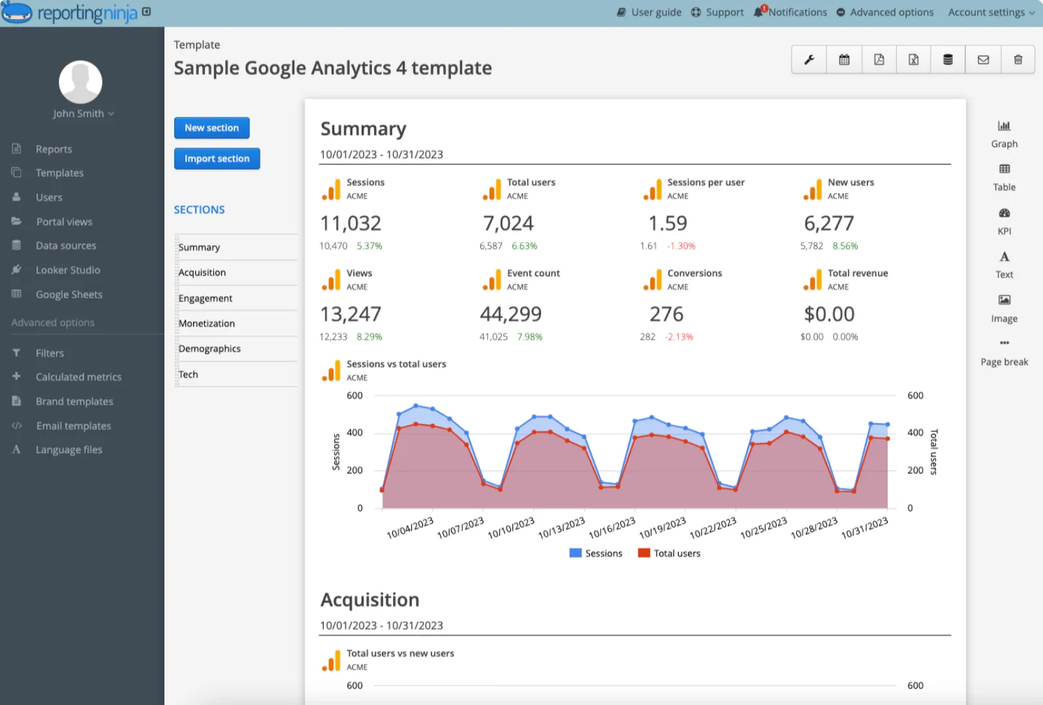Image resolution: width=1043 pixels, height=705 pixels.
Task: Add a Table widget
Action: (1004, 178)
